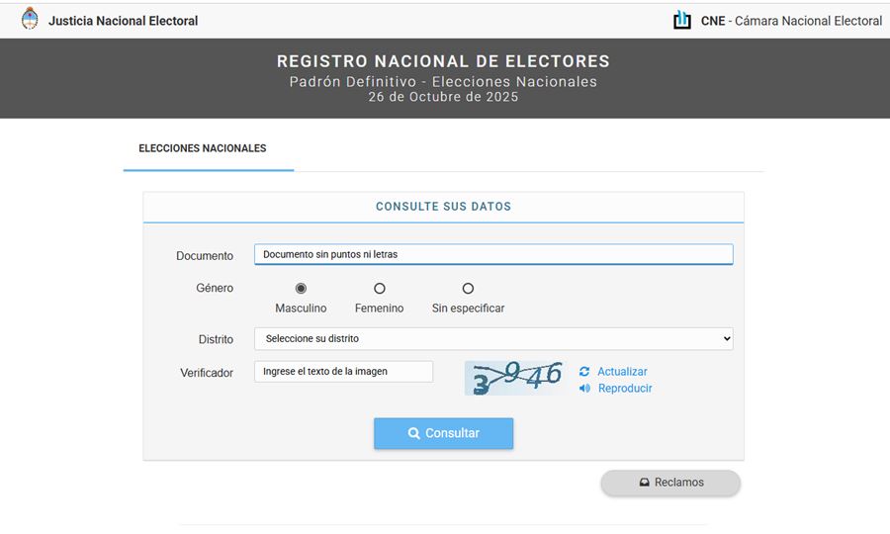Screen dimensions: 890x534
Task: Click the Reproducir audio captcha link
Action: tap(625, 389)
